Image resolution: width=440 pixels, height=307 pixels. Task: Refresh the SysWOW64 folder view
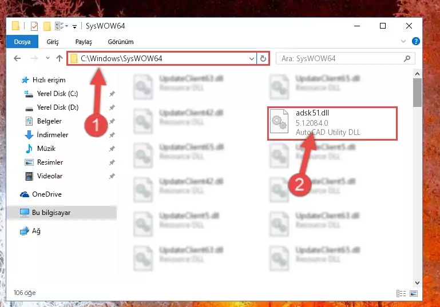[263, 58]
